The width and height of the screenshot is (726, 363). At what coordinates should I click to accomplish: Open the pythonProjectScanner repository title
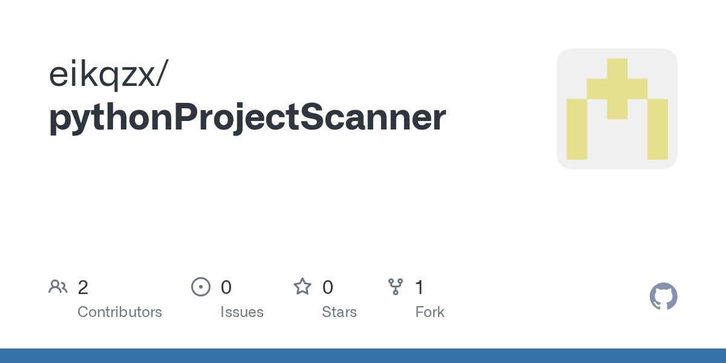click(247, 118)
